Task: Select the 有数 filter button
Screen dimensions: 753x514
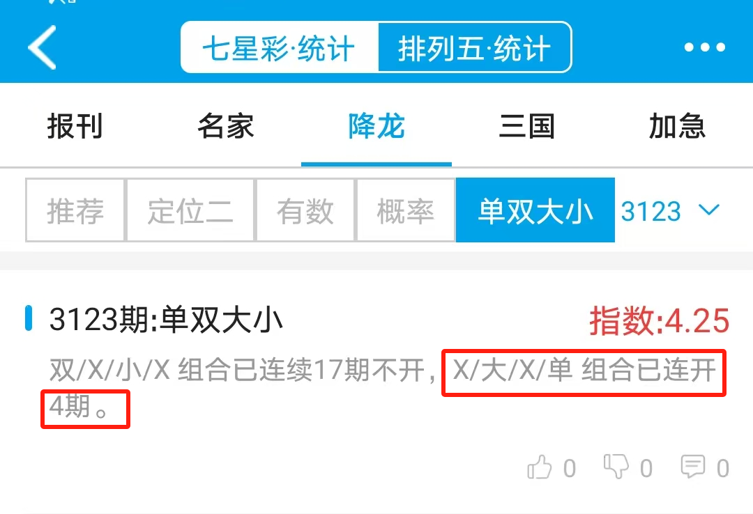Action: [305, 210]
